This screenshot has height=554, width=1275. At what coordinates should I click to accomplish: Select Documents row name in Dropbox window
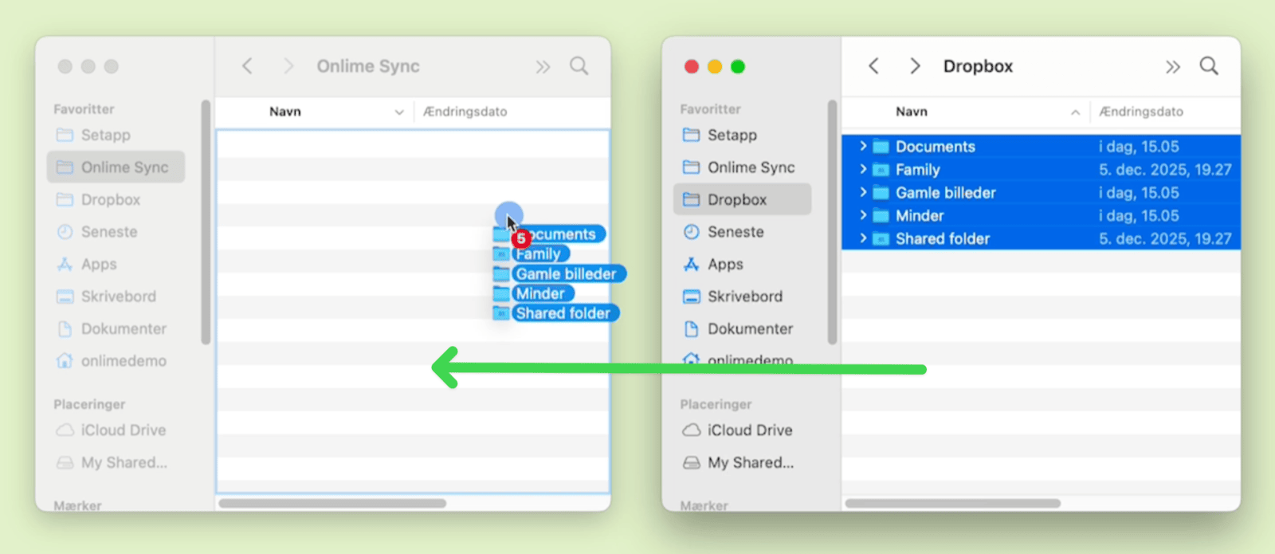pos(935,147)
